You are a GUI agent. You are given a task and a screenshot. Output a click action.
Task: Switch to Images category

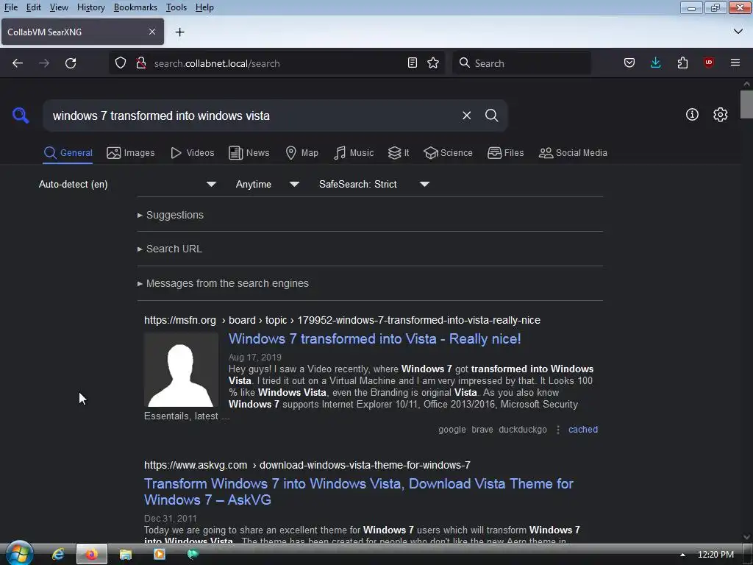131,153
